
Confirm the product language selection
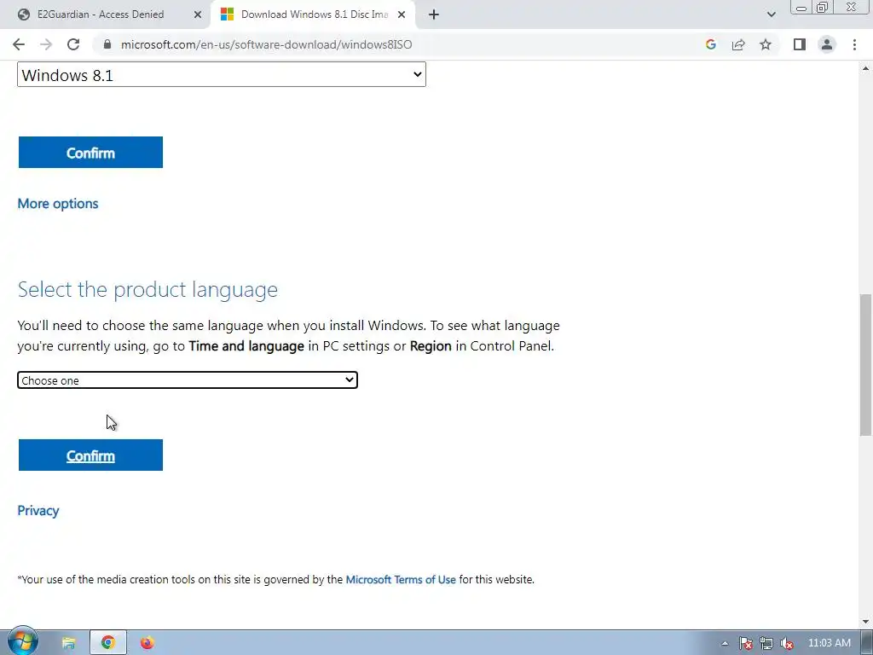point(90,455)
